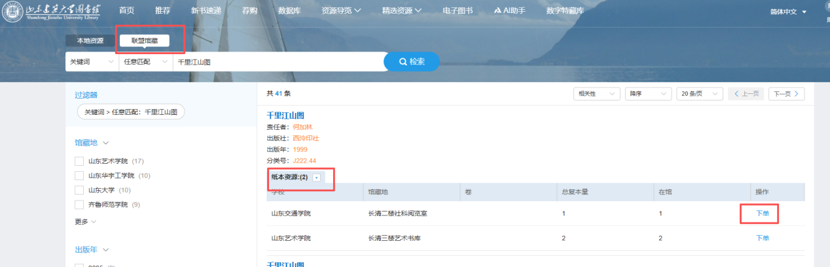Check the 山东艺术学院 filter checkbox
The height and width of the screenshot is (267, 830).
click(79, 161)
